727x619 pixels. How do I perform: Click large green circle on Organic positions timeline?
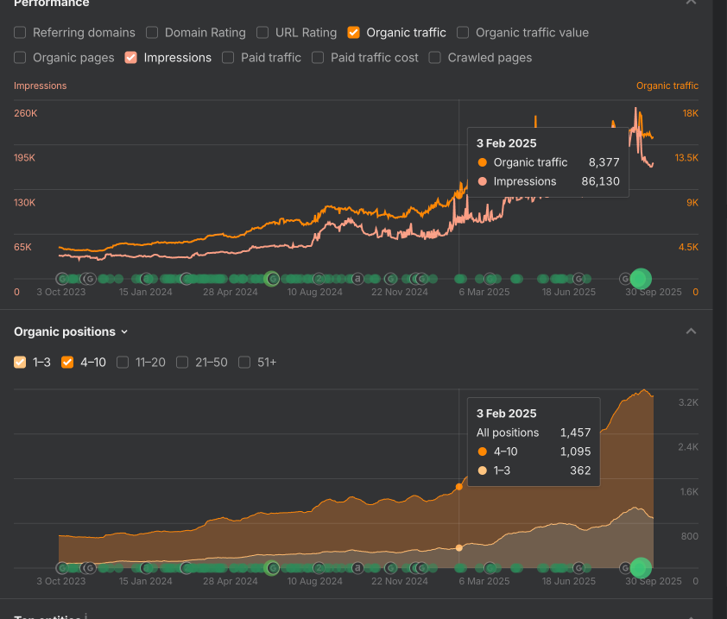tap(640, 567)
